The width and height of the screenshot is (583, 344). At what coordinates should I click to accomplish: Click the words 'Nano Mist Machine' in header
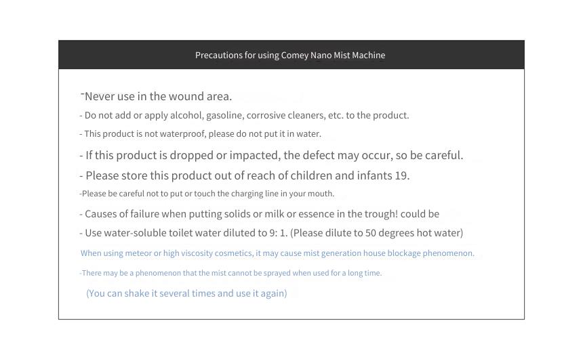coord(348,56)
